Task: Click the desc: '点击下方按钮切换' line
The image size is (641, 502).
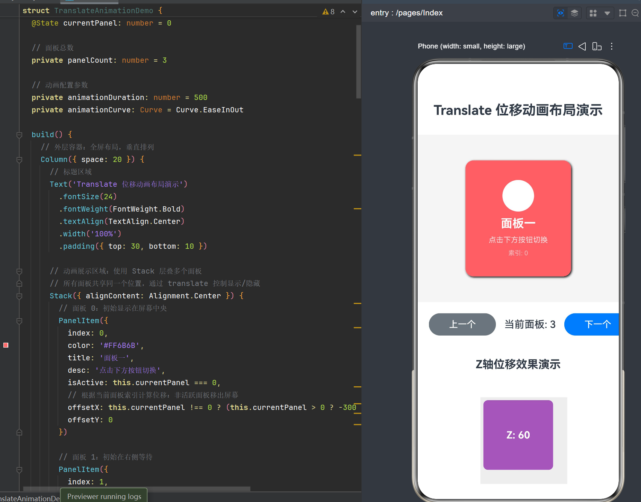Action: pyautogui.click(x=117, y=370)
